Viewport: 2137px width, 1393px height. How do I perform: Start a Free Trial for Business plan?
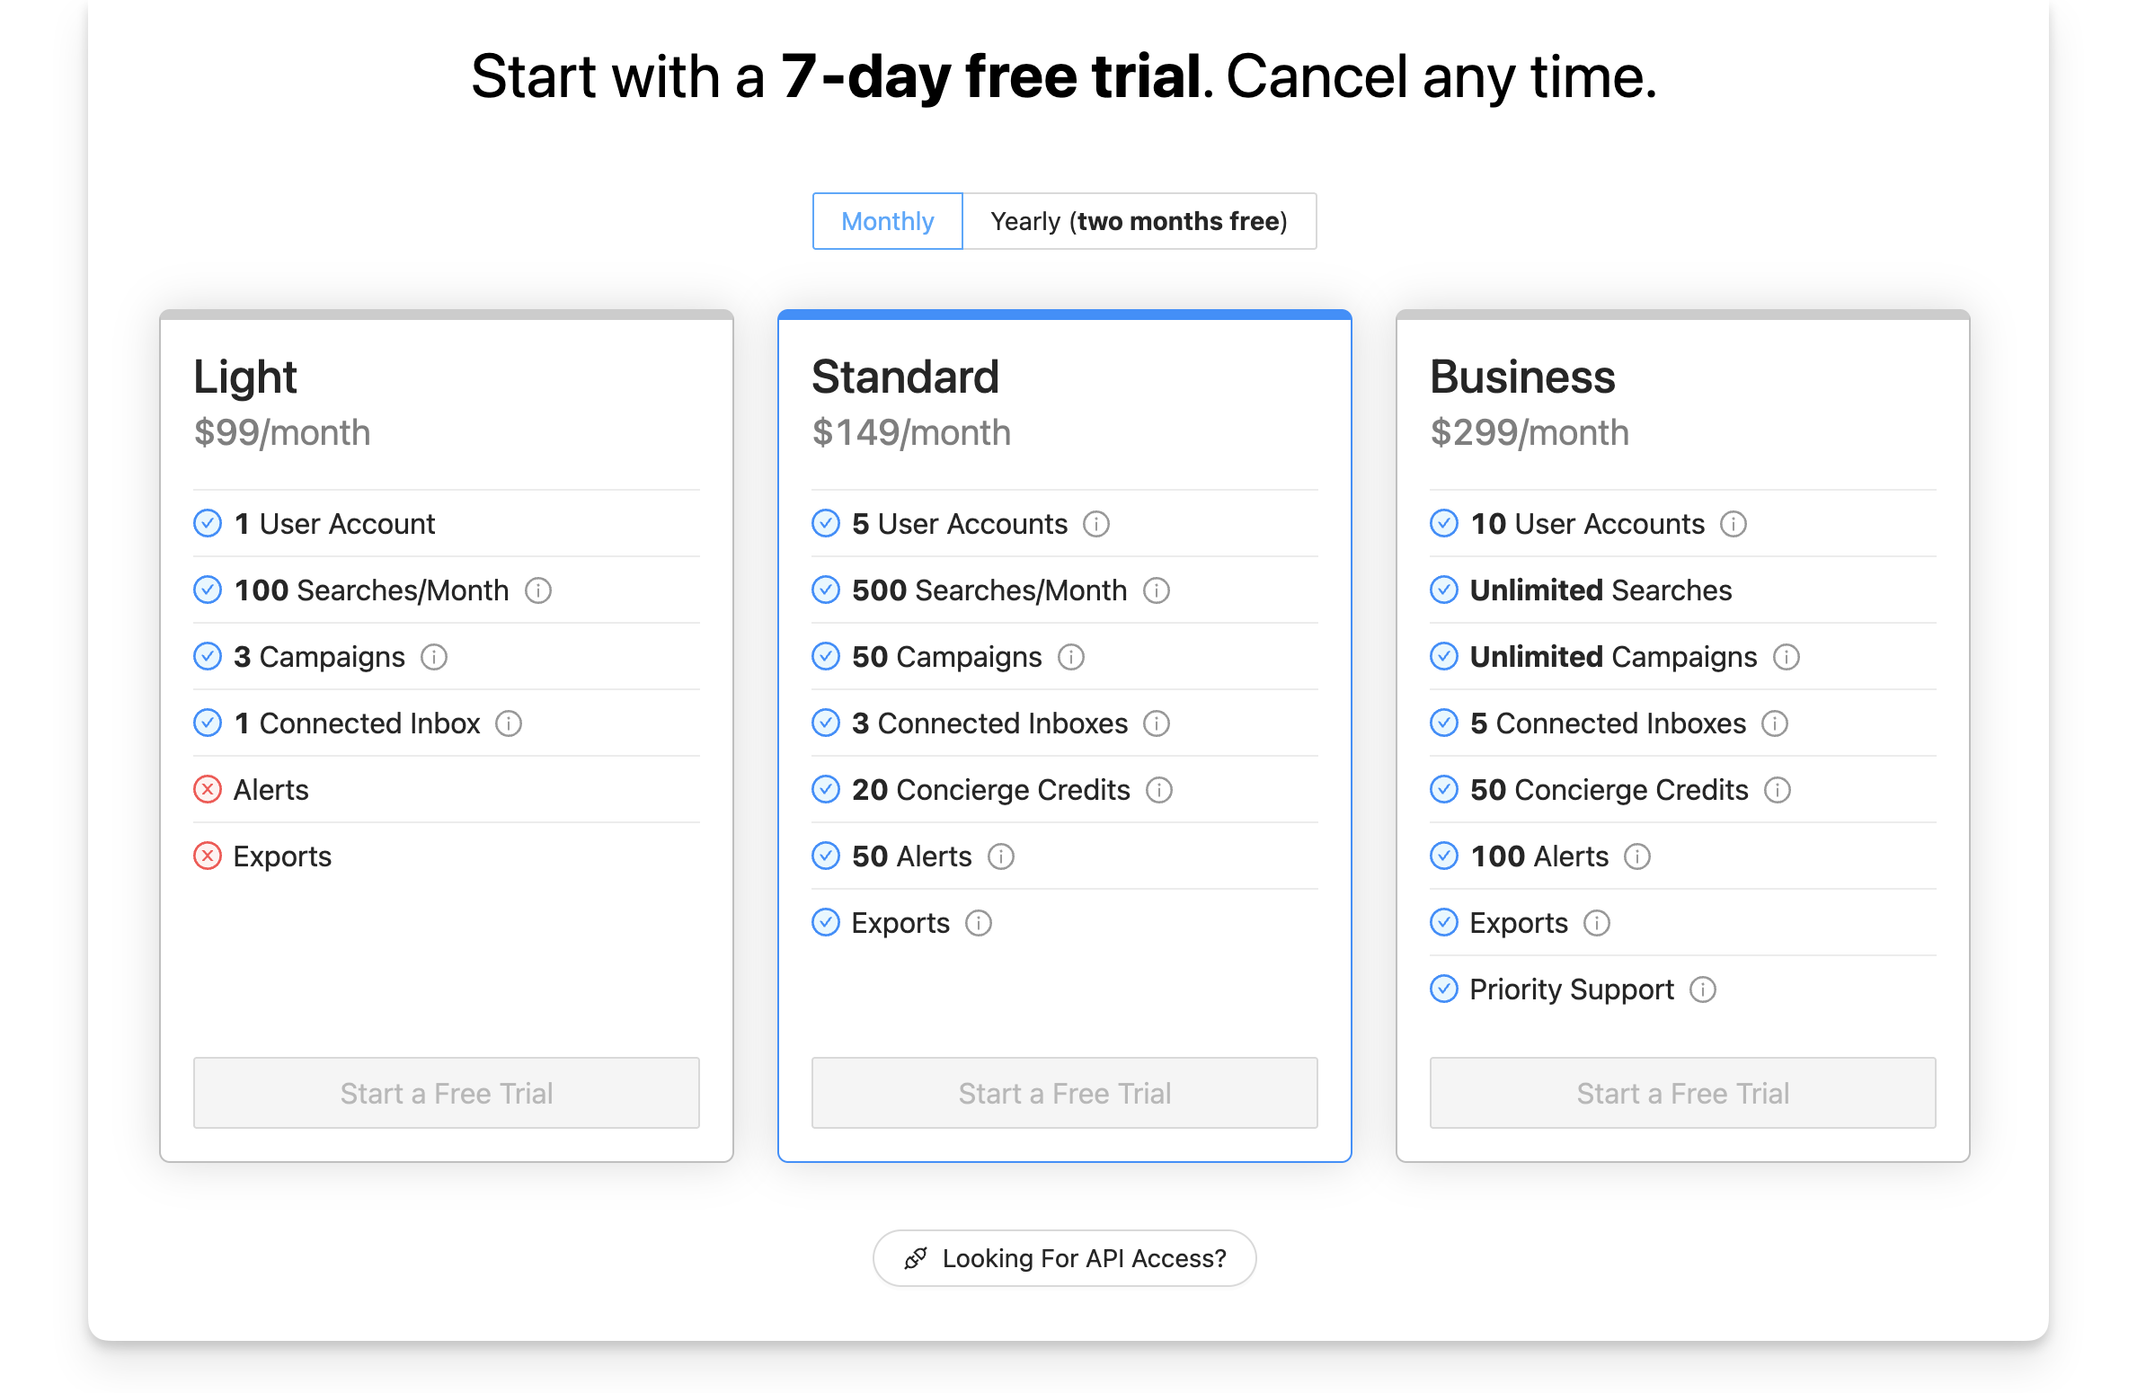[1682, 1093]
